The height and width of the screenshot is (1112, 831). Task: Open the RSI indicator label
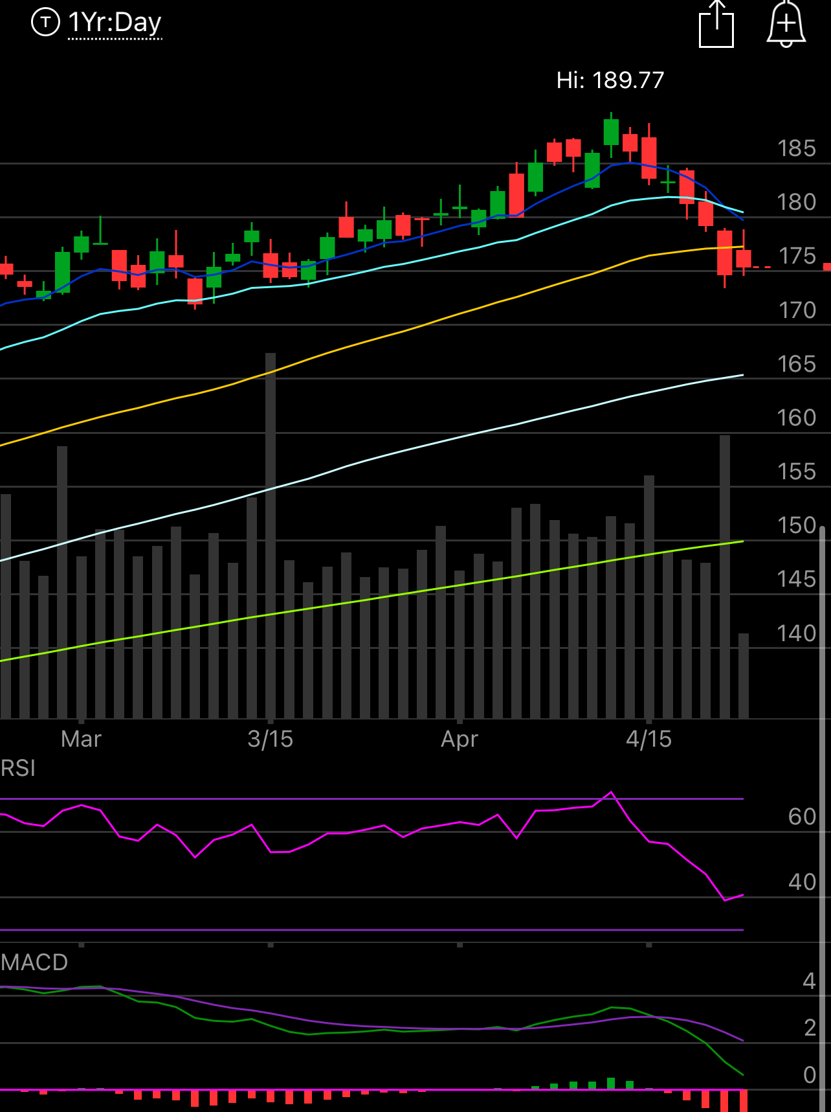(18, 768)
